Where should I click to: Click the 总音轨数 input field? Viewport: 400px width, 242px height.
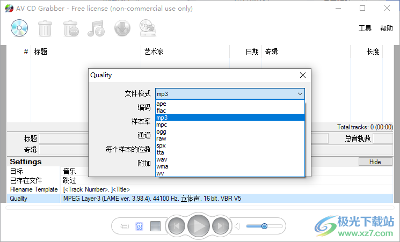click(x=383, y=138)
